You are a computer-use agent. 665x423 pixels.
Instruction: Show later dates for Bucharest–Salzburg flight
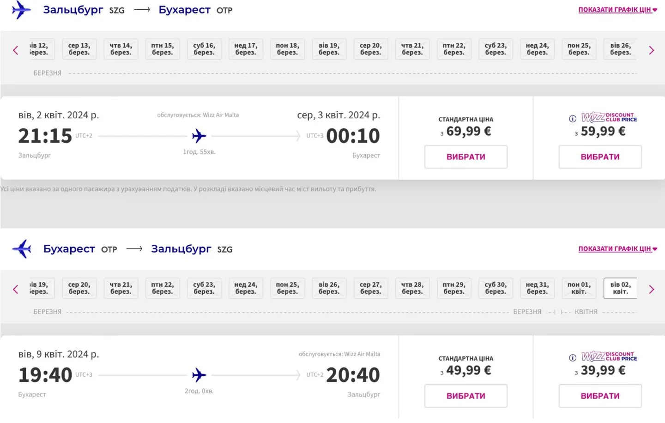[x=651, y=289]
